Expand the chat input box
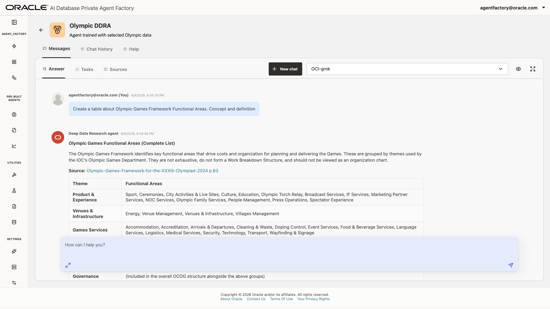The width and height of the screenshot is (550, 309). pos(68,265)
